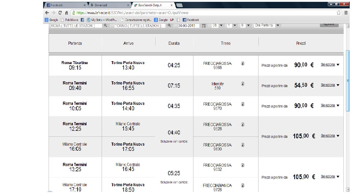Viewport: 357px width, 193px height.
Task: Show info for Frecciarossa 9568 train
Action: tap(243, 64)
